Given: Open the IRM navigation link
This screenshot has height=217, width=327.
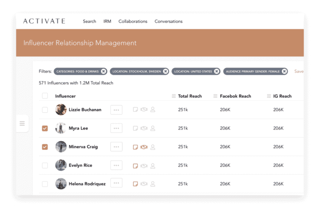Looking at the screenshot, I should point(107,21).
